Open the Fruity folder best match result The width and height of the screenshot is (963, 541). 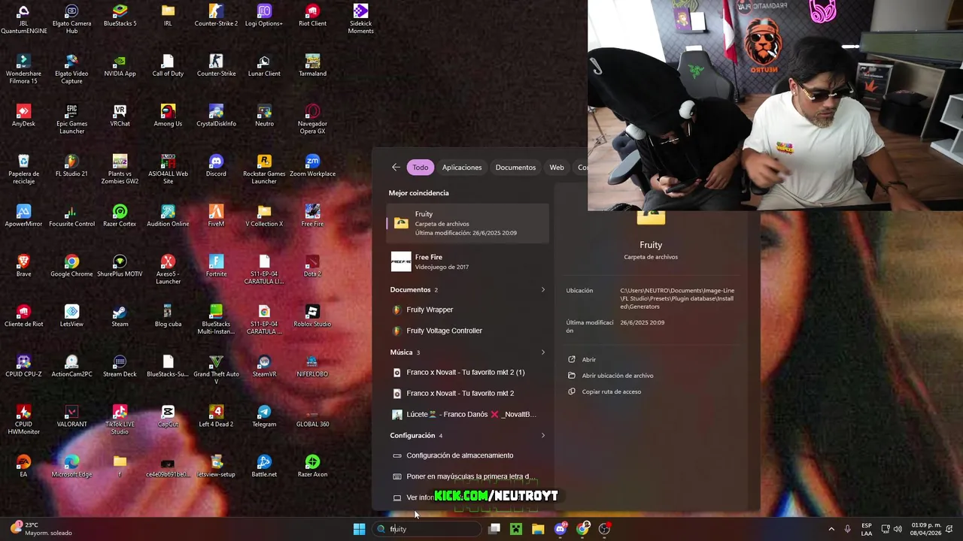[x=467, y=223]
